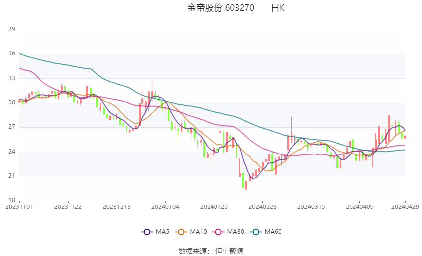Select the 日K chart period label

278,8
